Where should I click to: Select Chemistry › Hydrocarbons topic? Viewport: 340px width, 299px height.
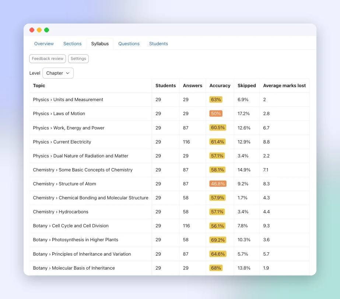(x=60, y=212)
